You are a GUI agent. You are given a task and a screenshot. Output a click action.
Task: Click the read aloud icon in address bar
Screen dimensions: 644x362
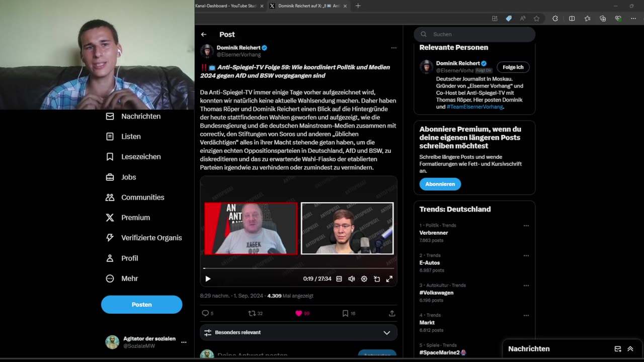523,19
